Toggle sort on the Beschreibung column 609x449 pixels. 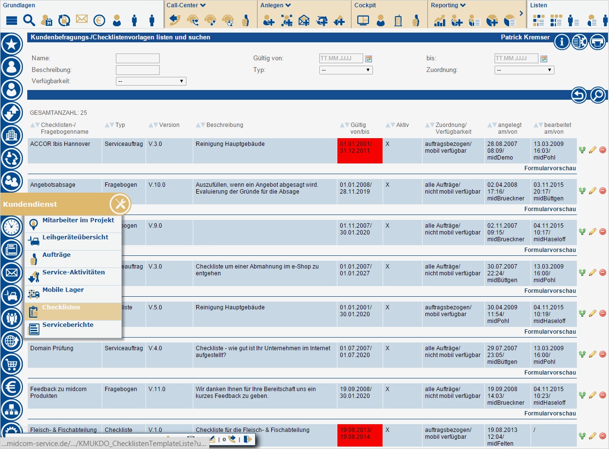tap(201, 125)
